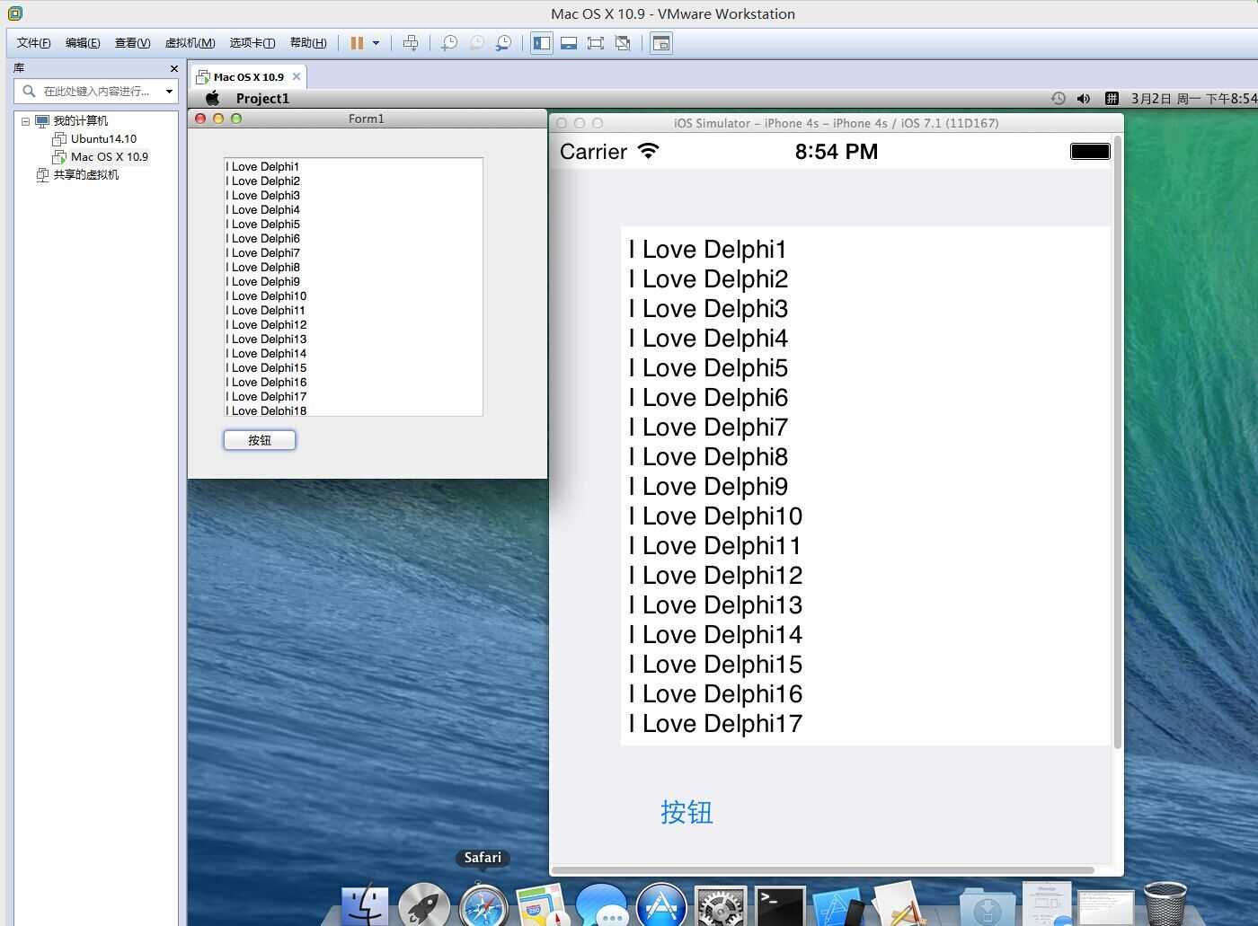Click the battery icon in the simulator status bar
Image resolution: width=1258 pixels, height=926 pixels.
[x=1090, y=151]
